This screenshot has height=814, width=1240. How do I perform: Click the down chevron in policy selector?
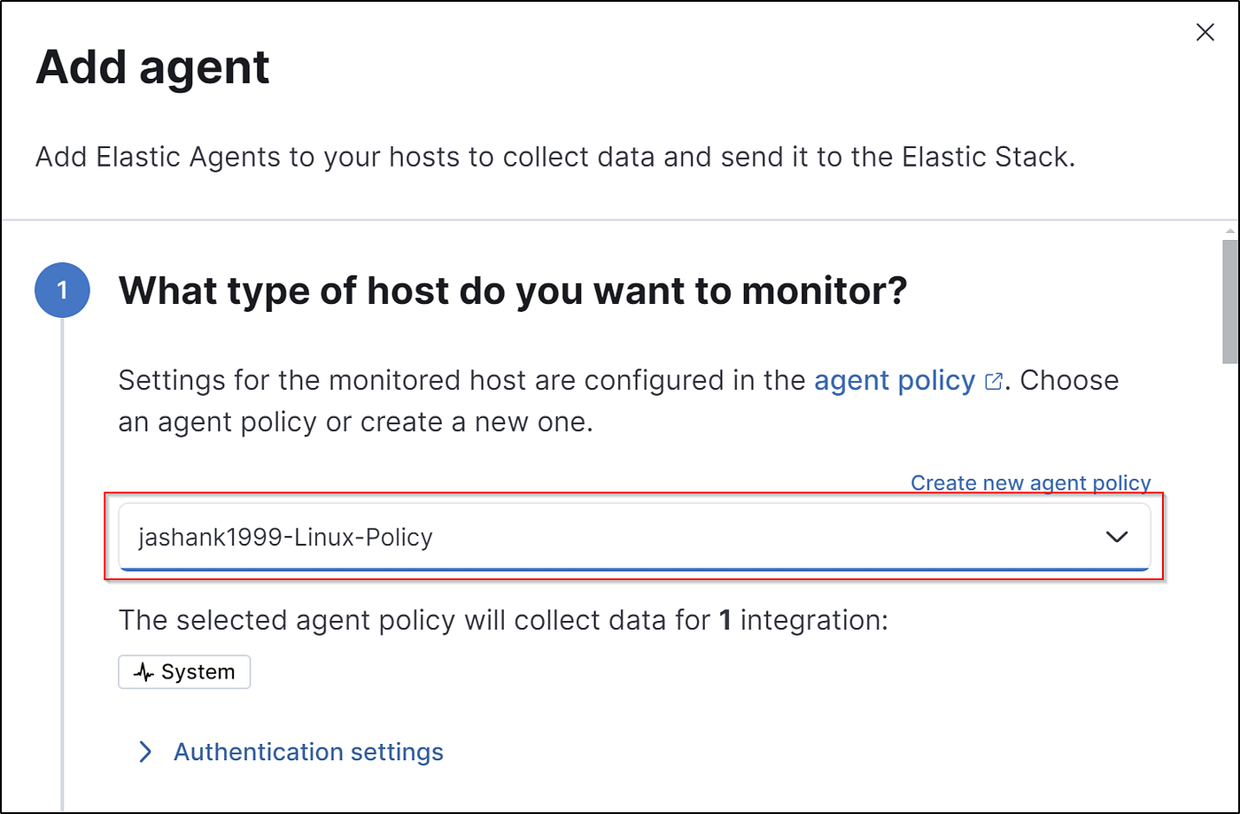pyautogui.click(x=1117, y=537)
